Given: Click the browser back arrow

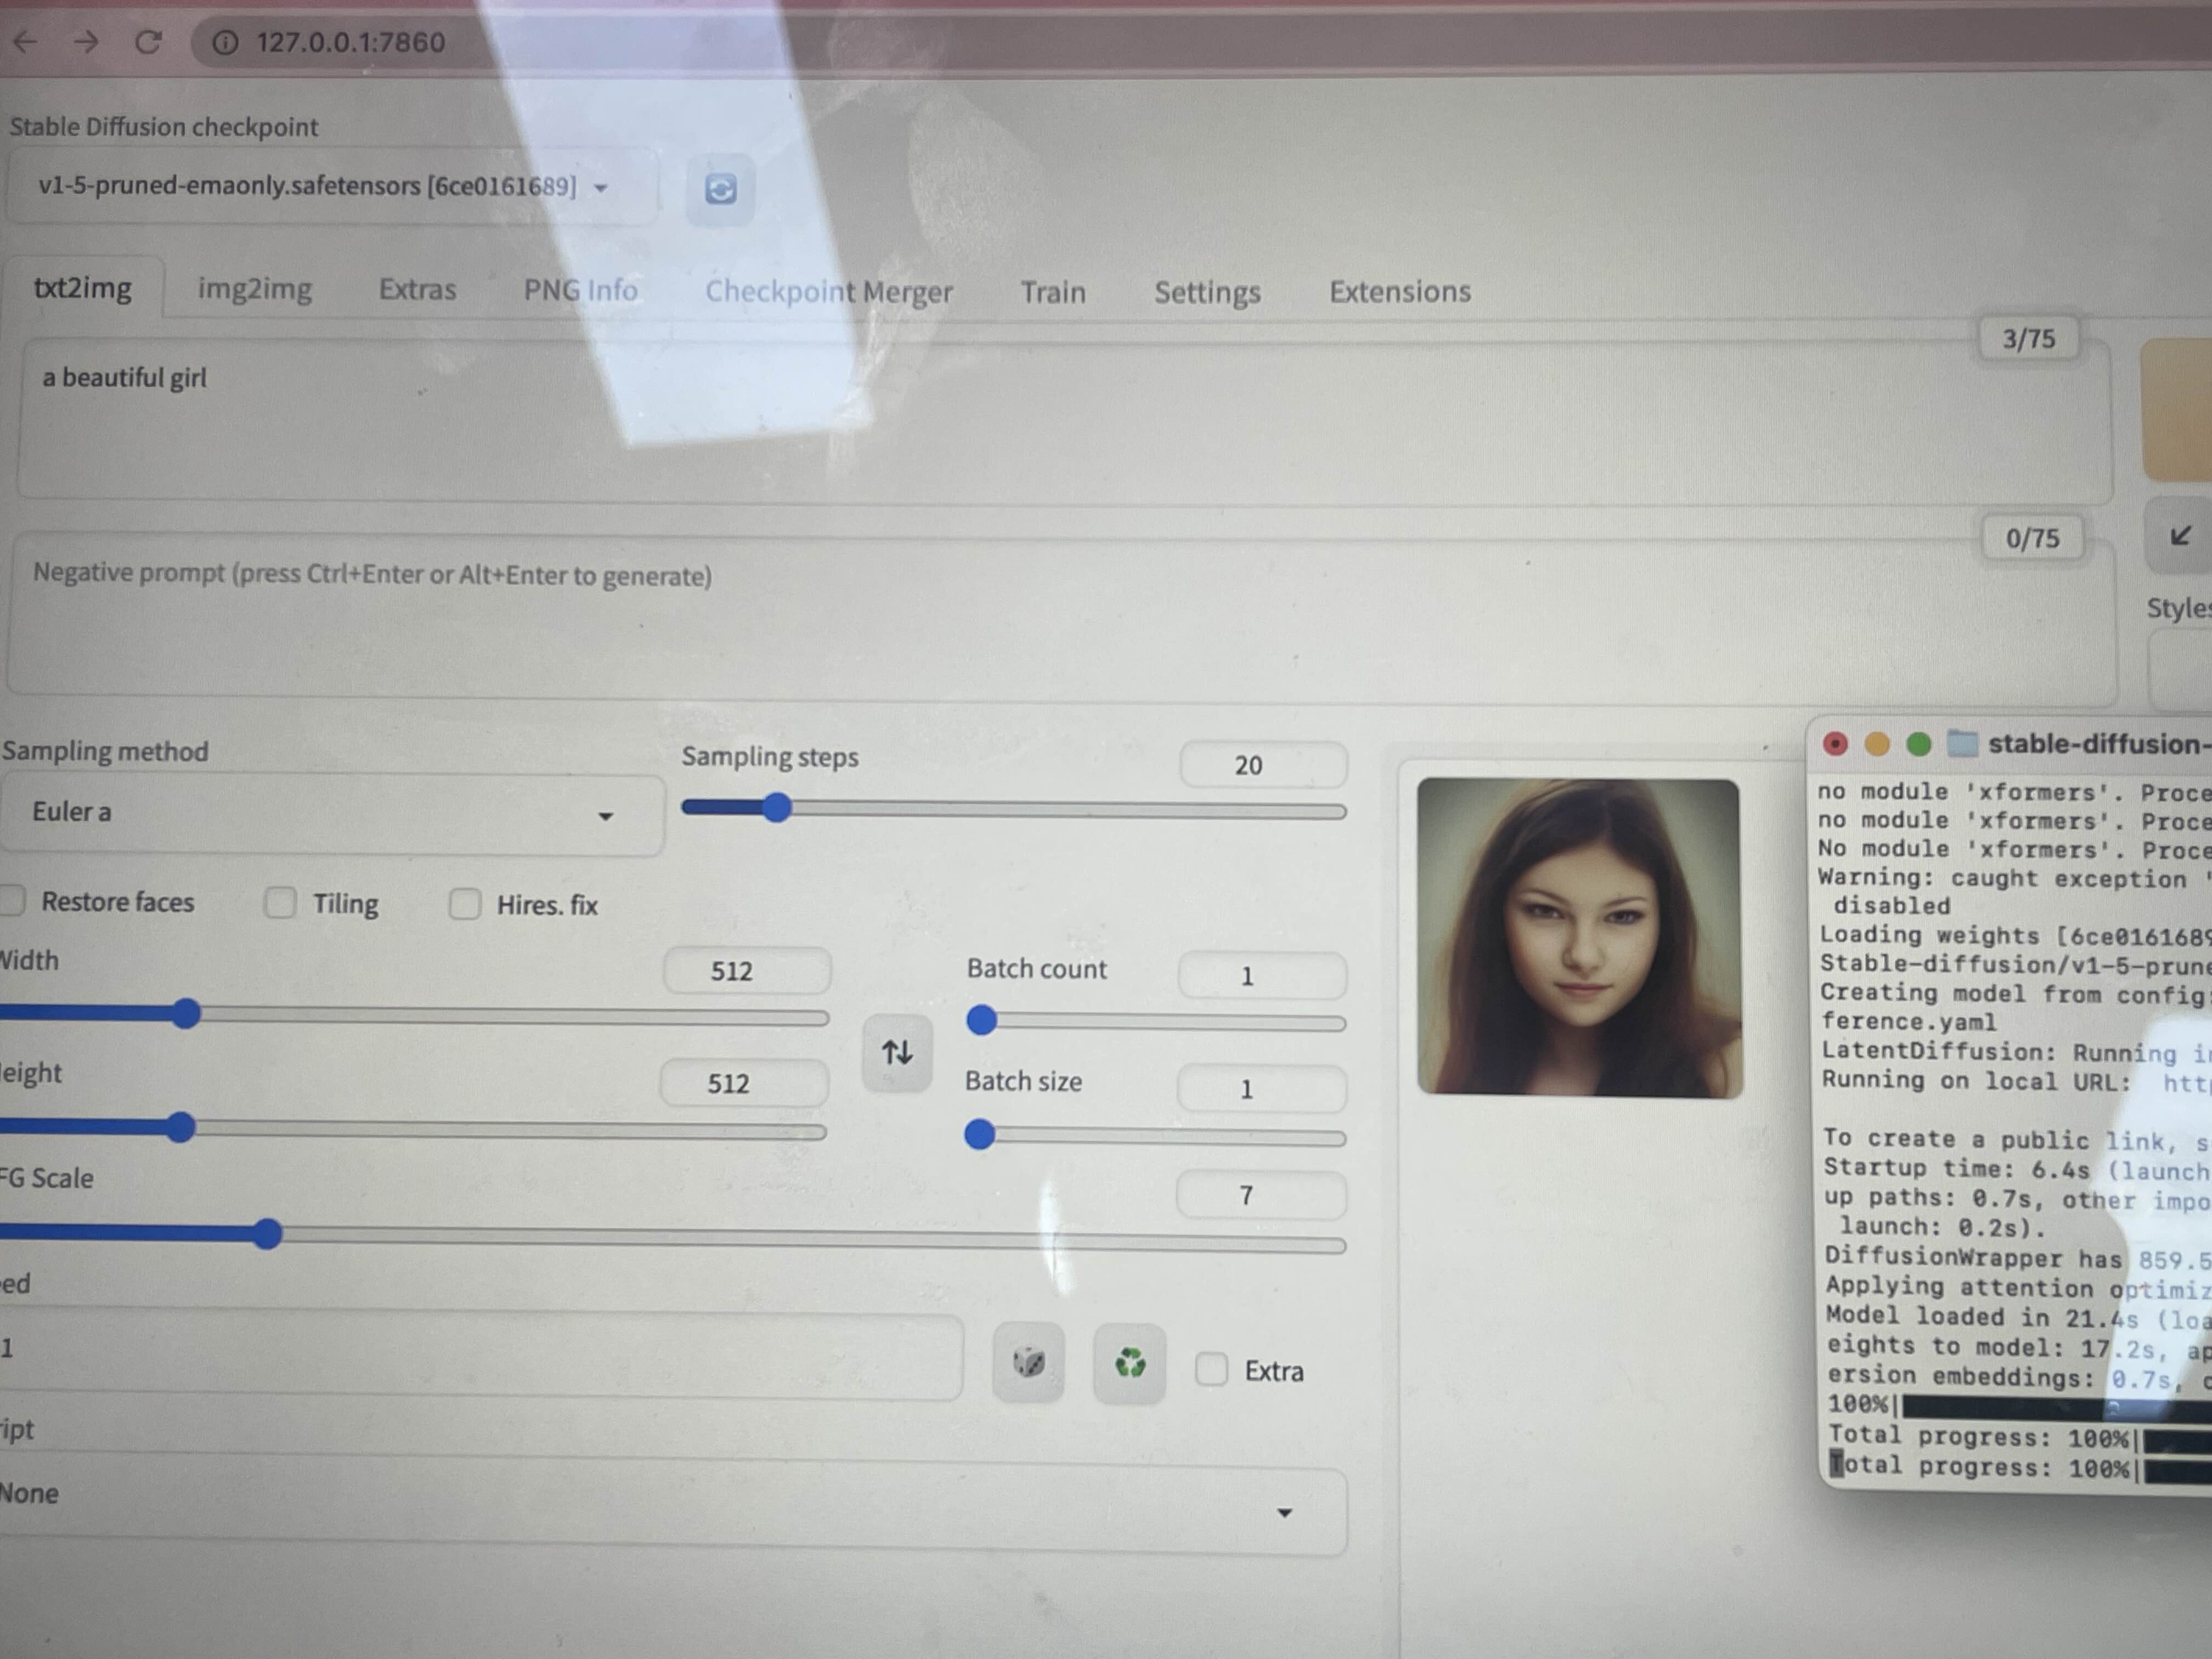Looking at the screenshot, I should point(26,42).
